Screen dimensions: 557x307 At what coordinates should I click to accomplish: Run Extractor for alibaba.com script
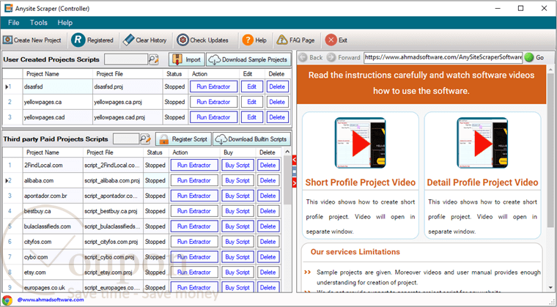194,180
